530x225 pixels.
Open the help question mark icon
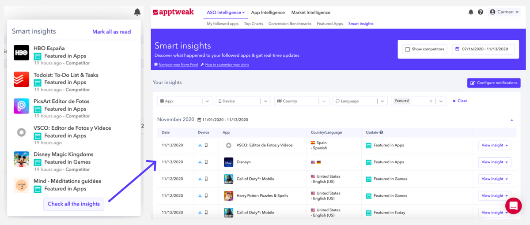(481, 12)
